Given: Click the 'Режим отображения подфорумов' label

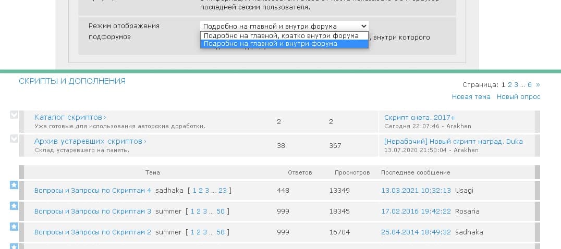Looking at the screenshot, I should pyautogui.click(x=124, y=31).
